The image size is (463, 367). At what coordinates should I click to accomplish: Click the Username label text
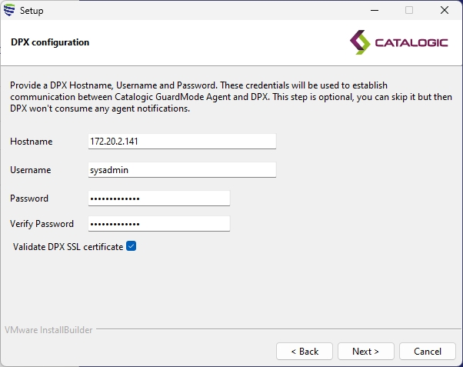point(31,170)
